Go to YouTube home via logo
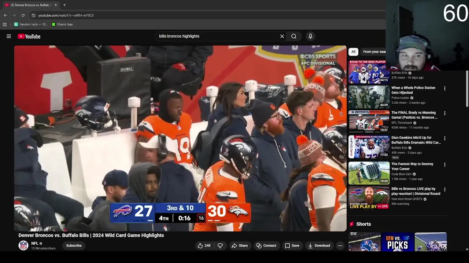469x263 pixels. pyautogui.click(x=29, y=36)
